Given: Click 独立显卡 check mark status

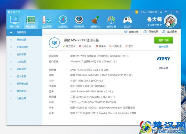Looking at the screenshot, I should click(69, 46).
